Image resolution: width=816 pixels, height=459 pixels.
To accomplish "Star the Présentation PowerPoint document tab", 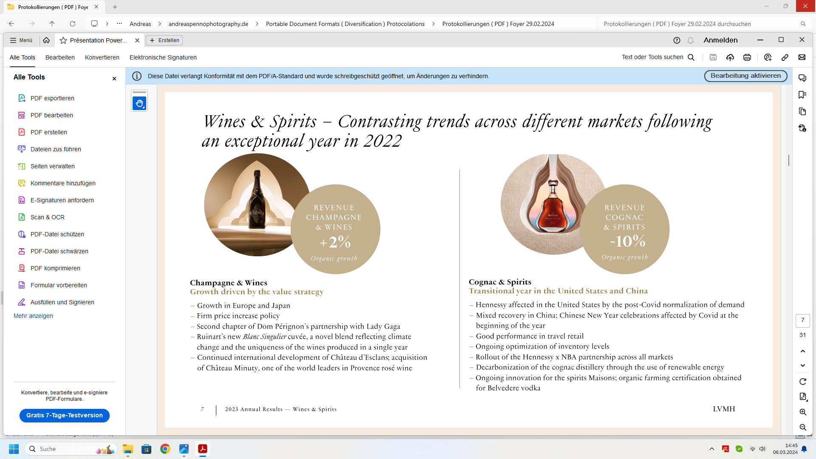I will click(63, 40).
